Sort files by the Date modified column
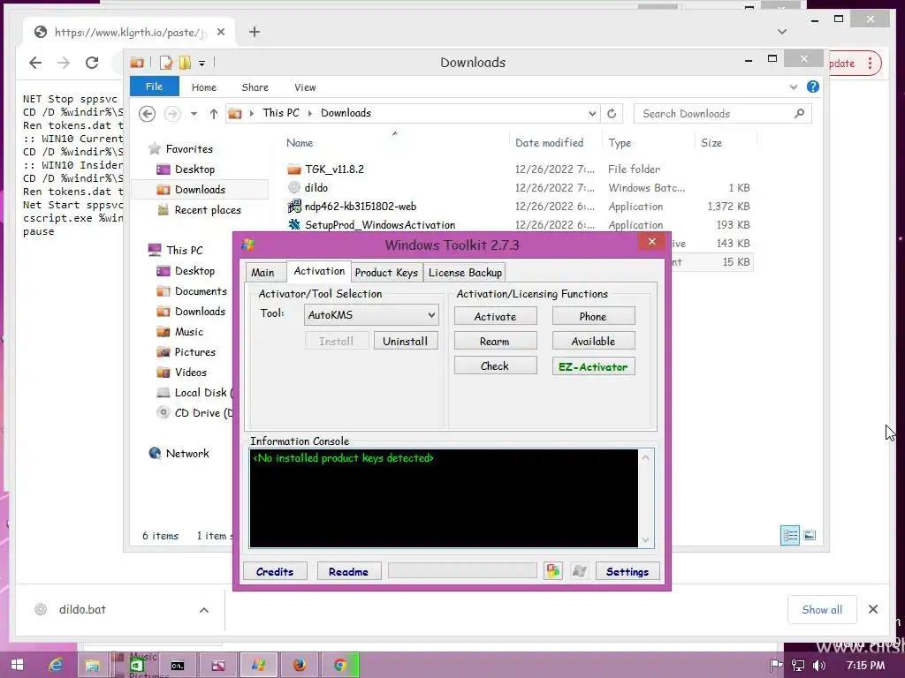The height and width of the screenshot is (678, 905). coord(550,142)
